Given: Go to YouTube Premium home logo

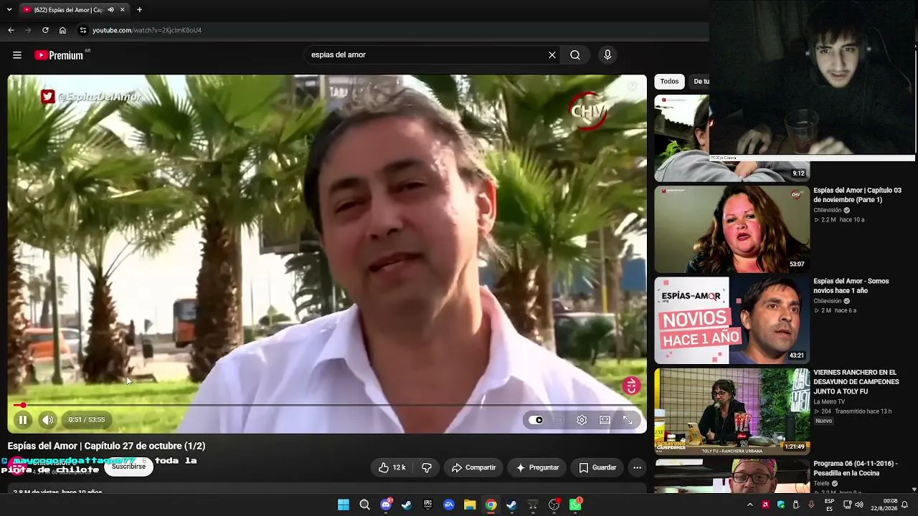Looking at the screenshot, I should pyautogui.click(x=59, y=55).
